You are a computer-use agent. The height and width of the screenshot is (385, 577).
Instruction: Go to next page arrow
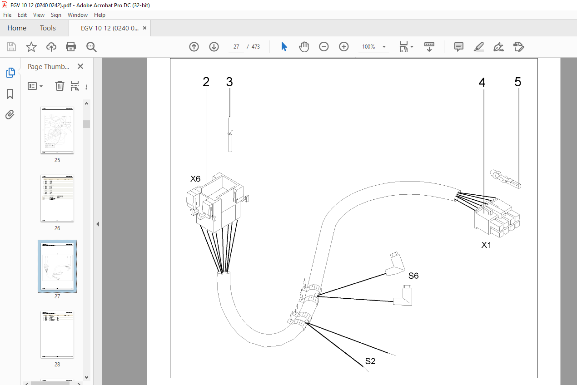pos(214,47)
